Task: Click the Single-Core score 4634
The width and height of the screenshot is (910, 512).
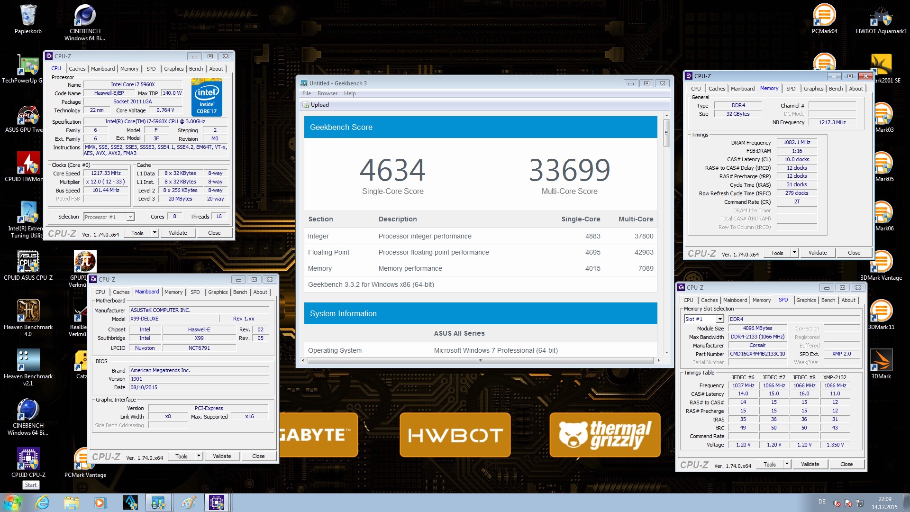Action: tap(392, 170)
